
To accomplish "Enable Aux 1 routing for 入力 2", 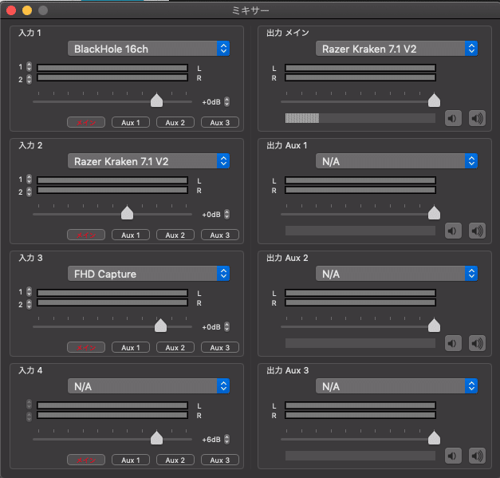I will tap(131, 235).
